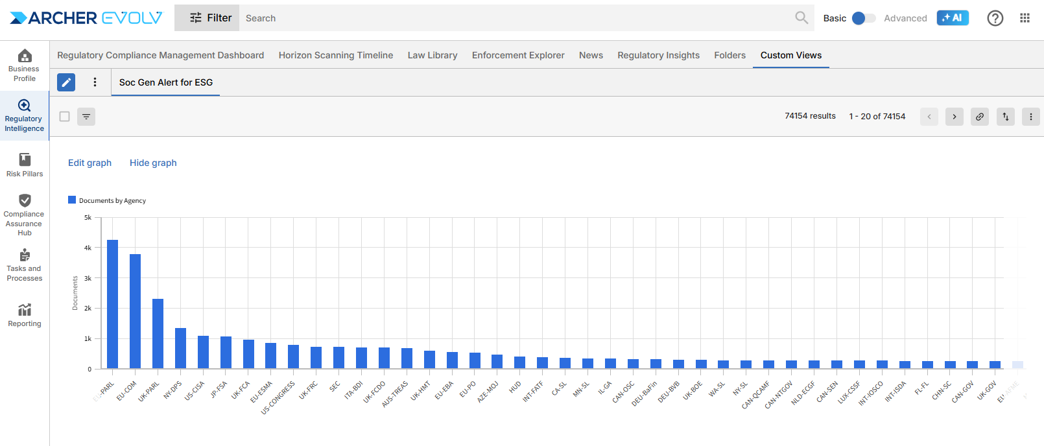The image size is (1044, 446).
Task: Open the Filter options panel
Action: (x=207, y=18)
